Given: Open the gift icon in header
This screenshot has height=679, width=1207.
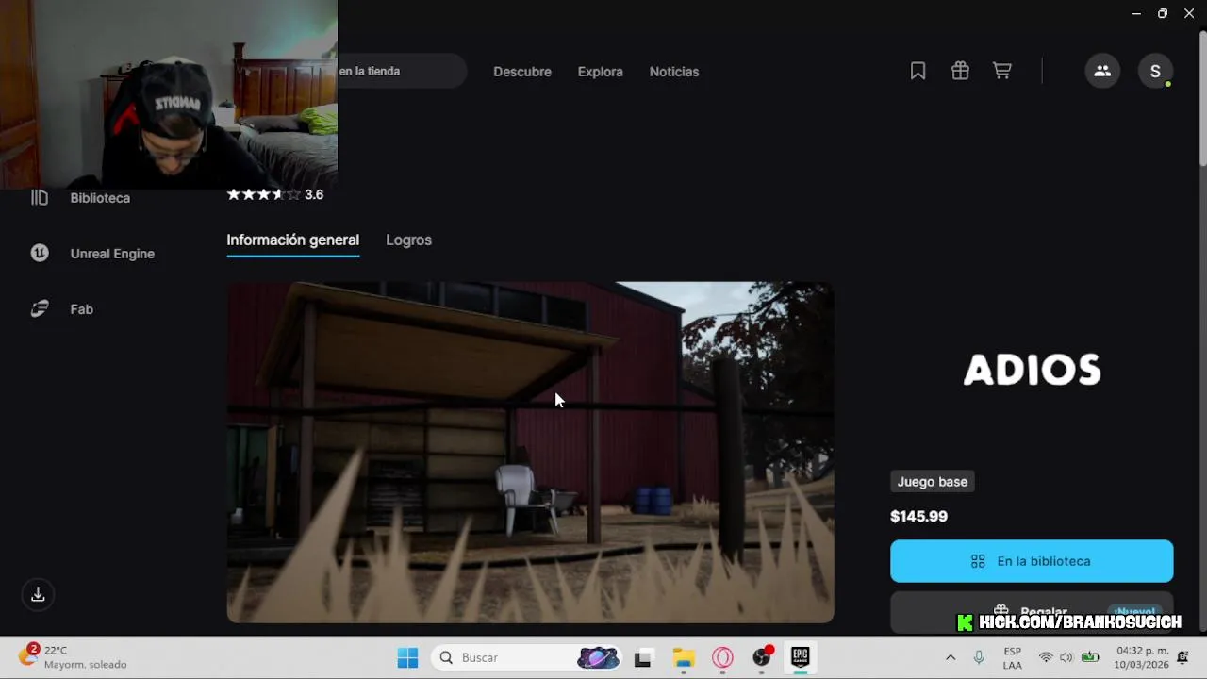Looking at the screenshot, I should (x=960, y=71).
